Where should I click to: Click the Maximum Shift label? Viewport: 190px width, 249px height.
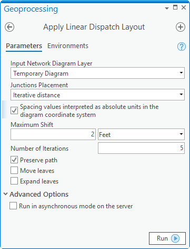point(32,125)
